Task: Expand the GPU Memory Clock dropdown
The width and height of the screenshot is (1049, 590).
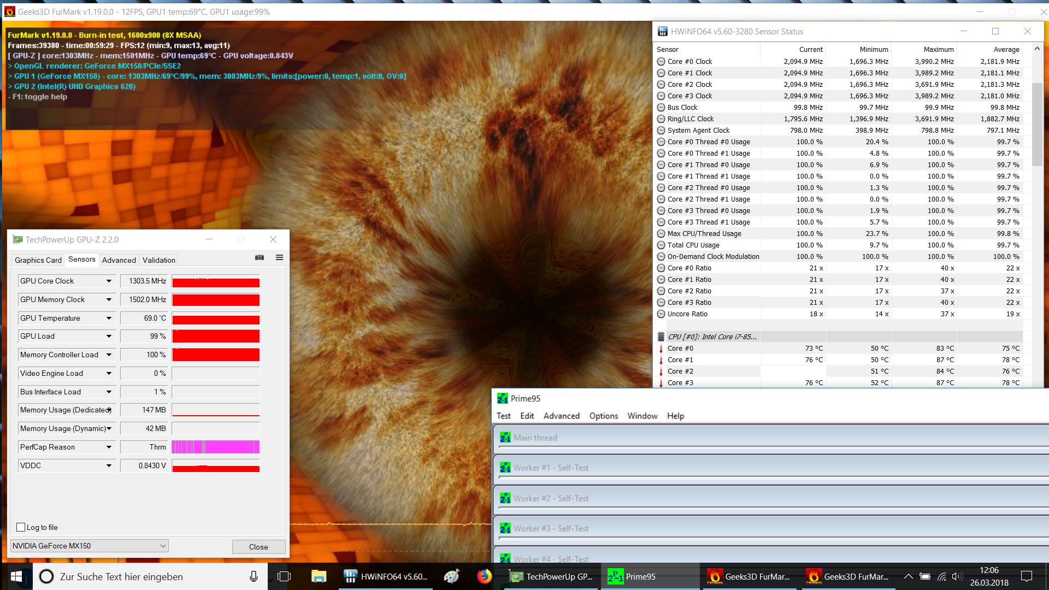Action: click(109, 299)
